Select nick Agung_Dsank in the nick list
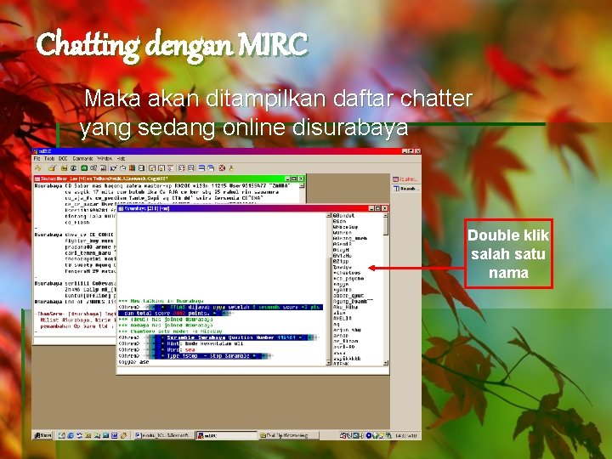Image resolution: width=612 pixels, height=459 pixels. pos(353,301)
